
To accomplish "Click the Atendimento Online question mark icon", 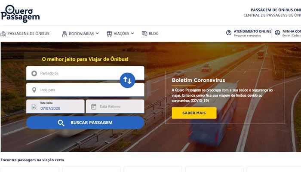I will [x=229, y=33].
